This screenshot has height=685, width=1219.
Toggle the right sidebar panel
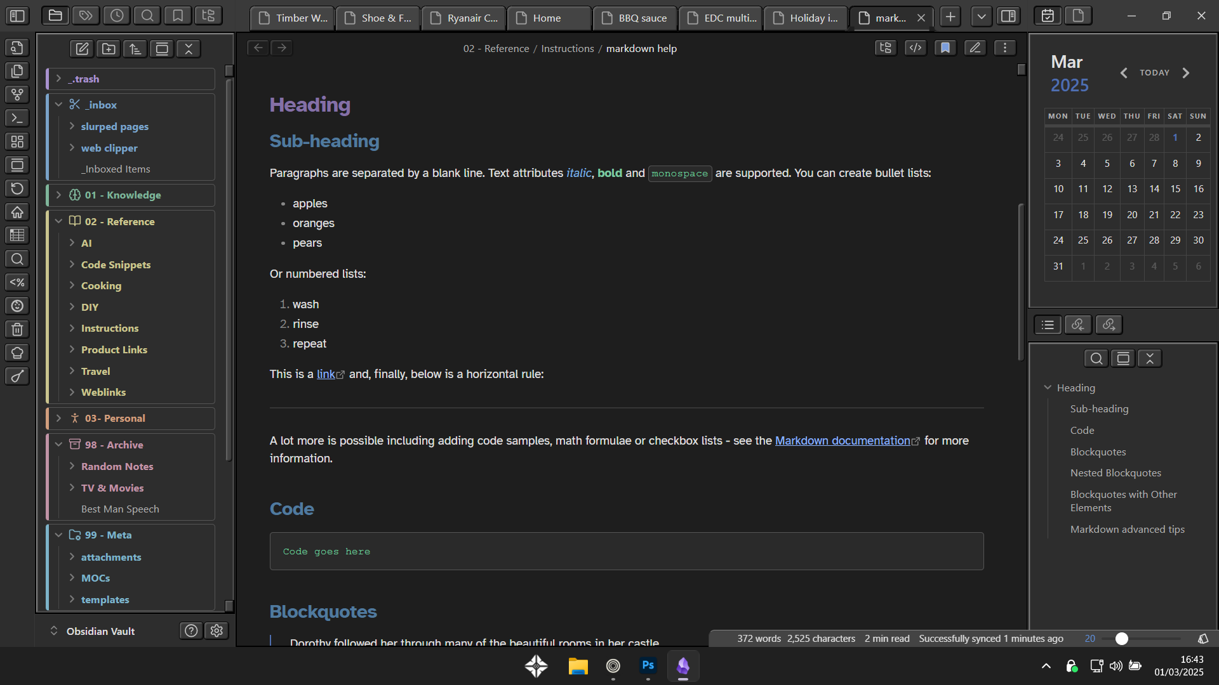(x=1009, y=16)
